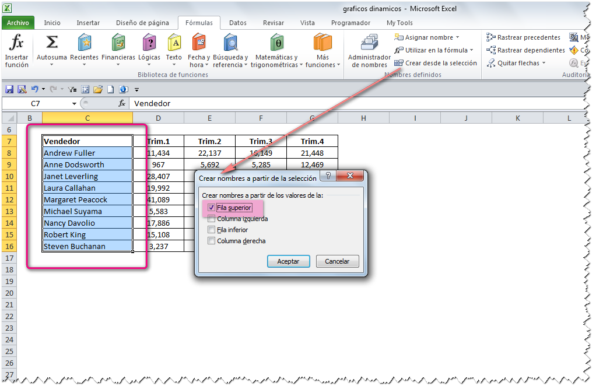Image resolution: width=596 pixels, height=389 pixels.
Task: Uncheck the Fila superior checkbox
Action: click(212, 208)
